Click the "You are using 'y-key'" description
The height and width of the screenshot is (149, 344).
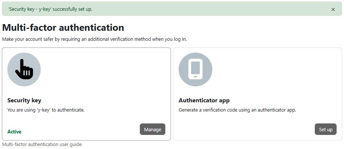(x=46, y=110)
